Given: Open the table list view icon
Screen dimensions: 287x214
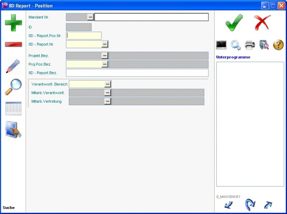Looking at the screenshot, I should (x=13, y=108).
